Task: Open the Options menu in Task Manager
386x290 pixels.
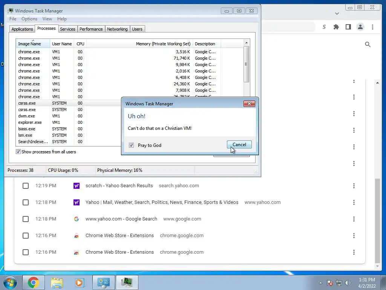Action: (29, 19)
